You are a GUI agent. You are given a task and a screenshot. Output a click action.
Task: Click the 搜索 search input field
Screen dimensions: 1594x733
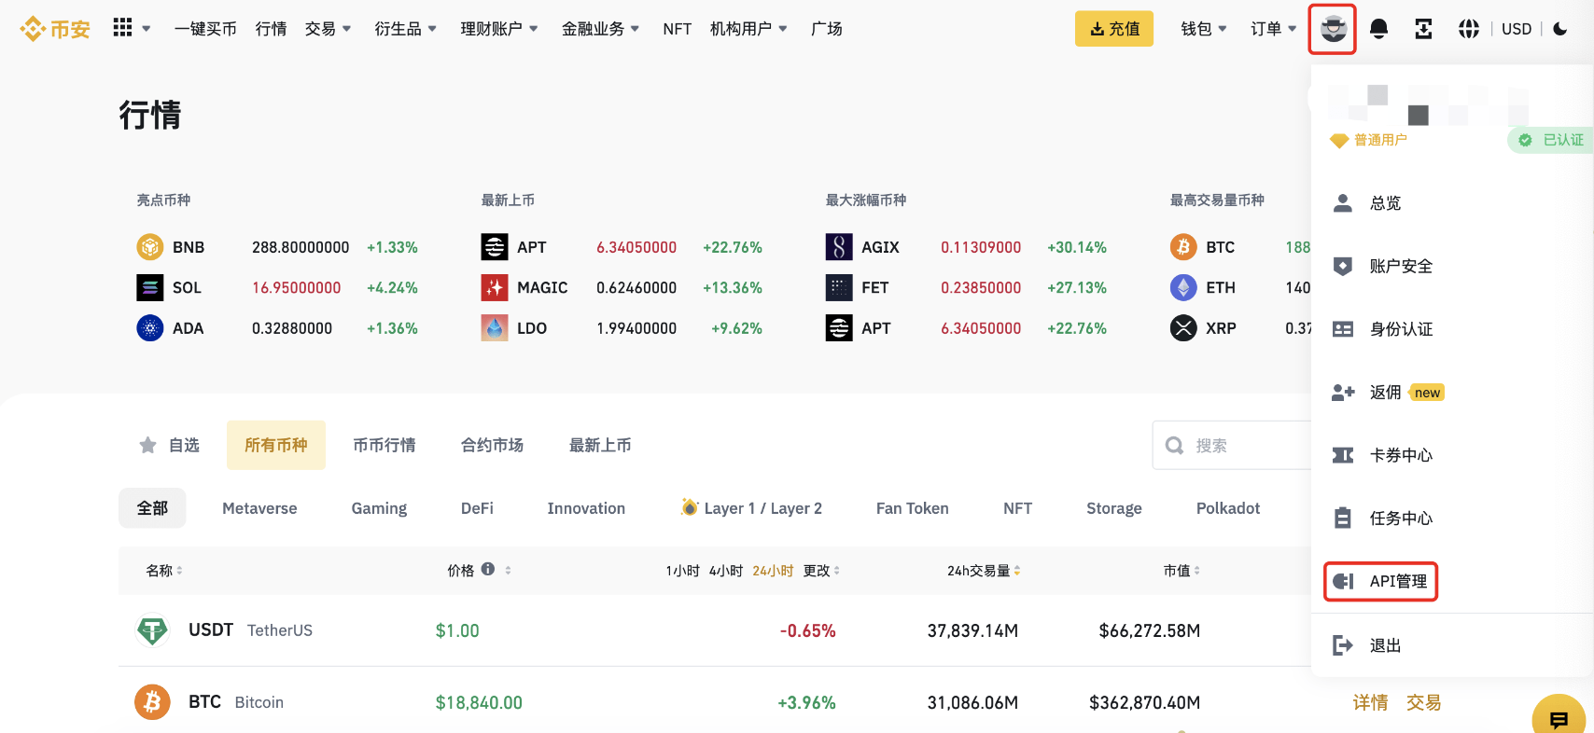click(1232, 446)
